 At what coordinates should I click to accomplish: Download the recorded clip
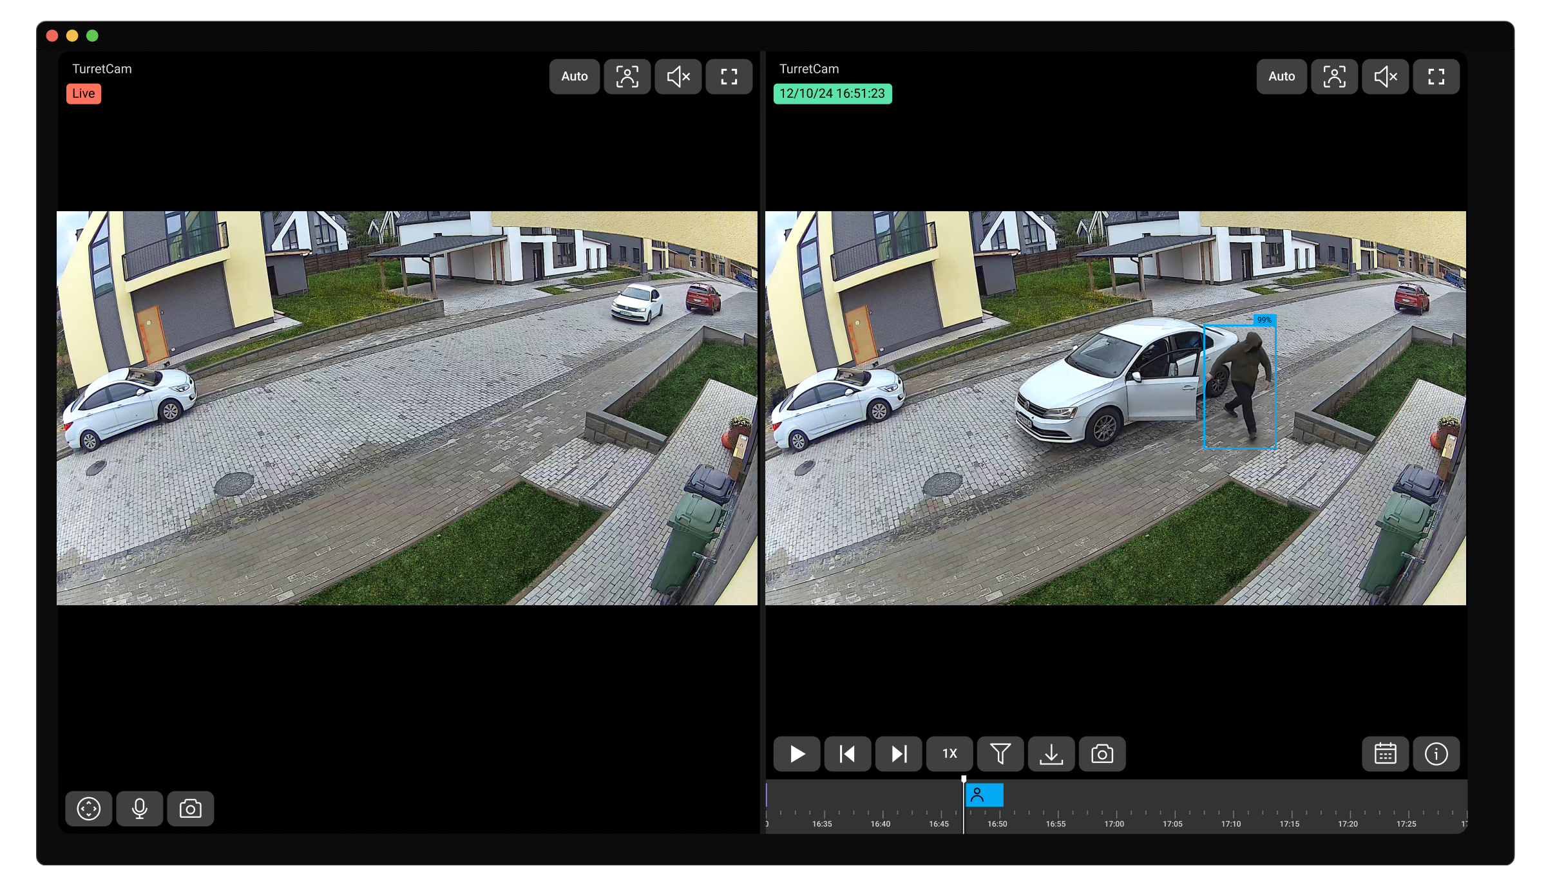(1051, 753)
